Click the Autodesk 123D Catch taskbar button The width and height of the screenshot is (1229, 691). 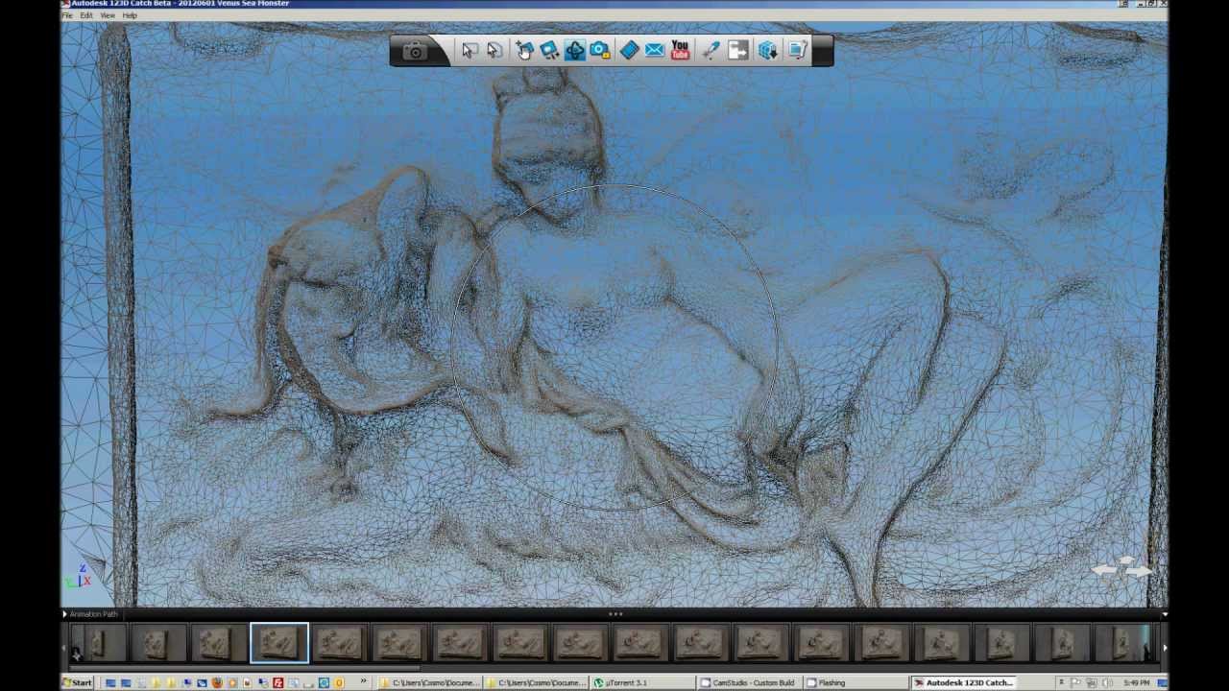tap(965, 683)
